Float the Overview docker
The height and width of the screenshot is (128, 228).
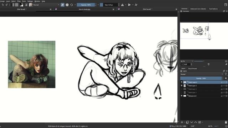pyautogui.click(x=224, y=11)
